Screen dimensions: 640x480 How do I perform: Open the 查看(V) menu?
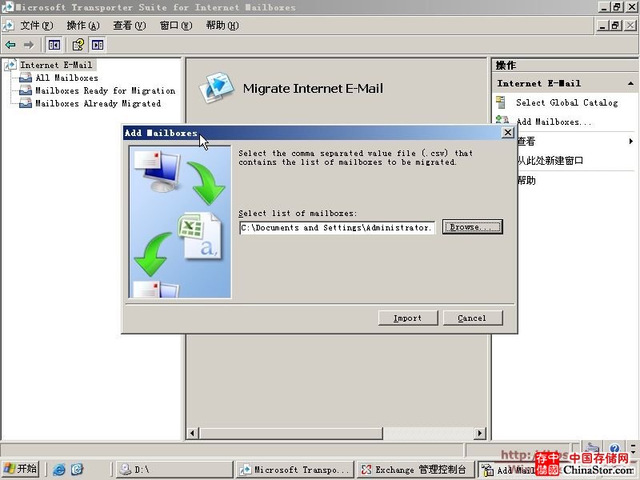pyautogui.click(x=130, y=26)
